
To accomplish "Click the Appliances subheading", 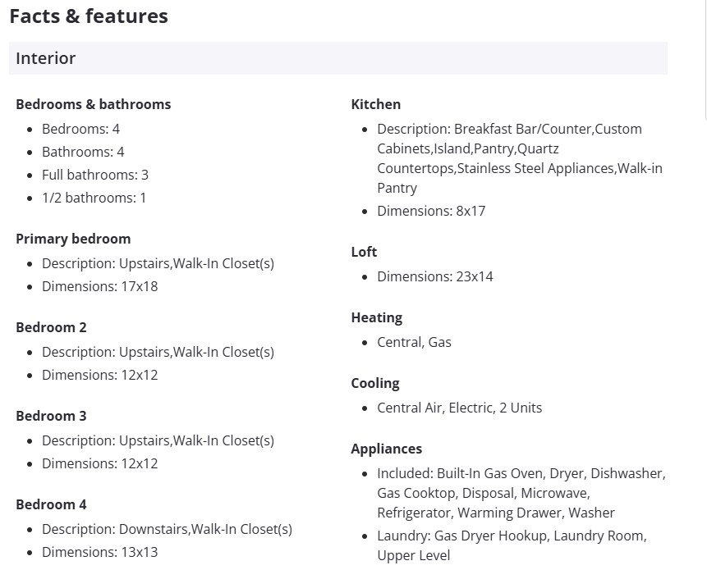I will point(387,449).
